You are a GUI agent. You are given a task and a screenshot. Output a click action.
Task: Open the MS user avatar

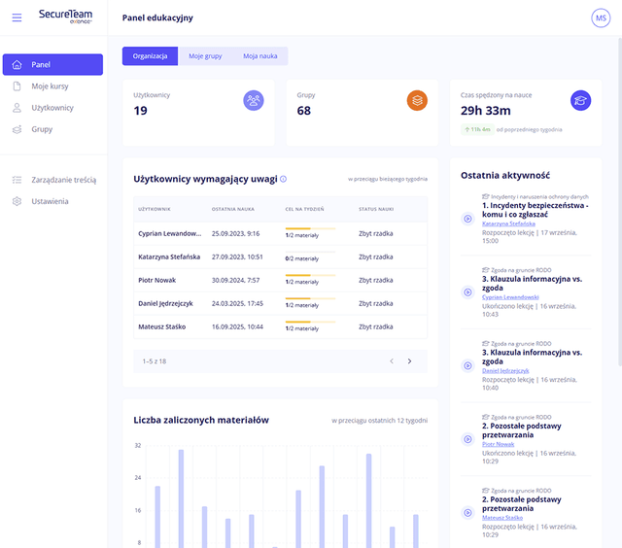[602, 18]
